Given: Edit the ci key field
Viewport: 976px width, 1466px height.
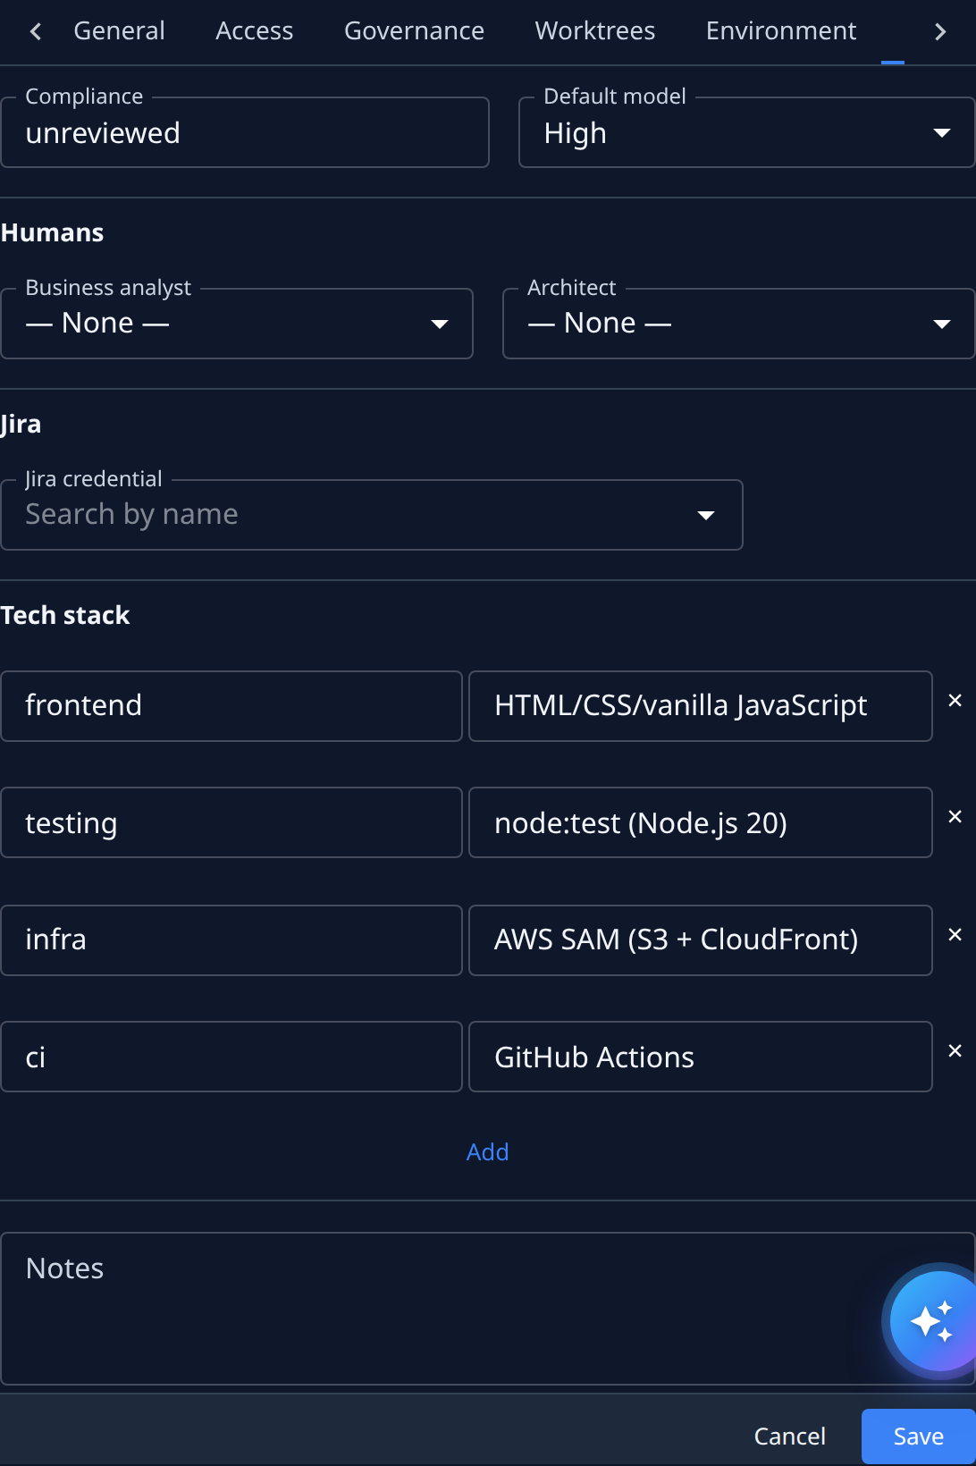Looking at the screenshot, I should [231, 1057].
